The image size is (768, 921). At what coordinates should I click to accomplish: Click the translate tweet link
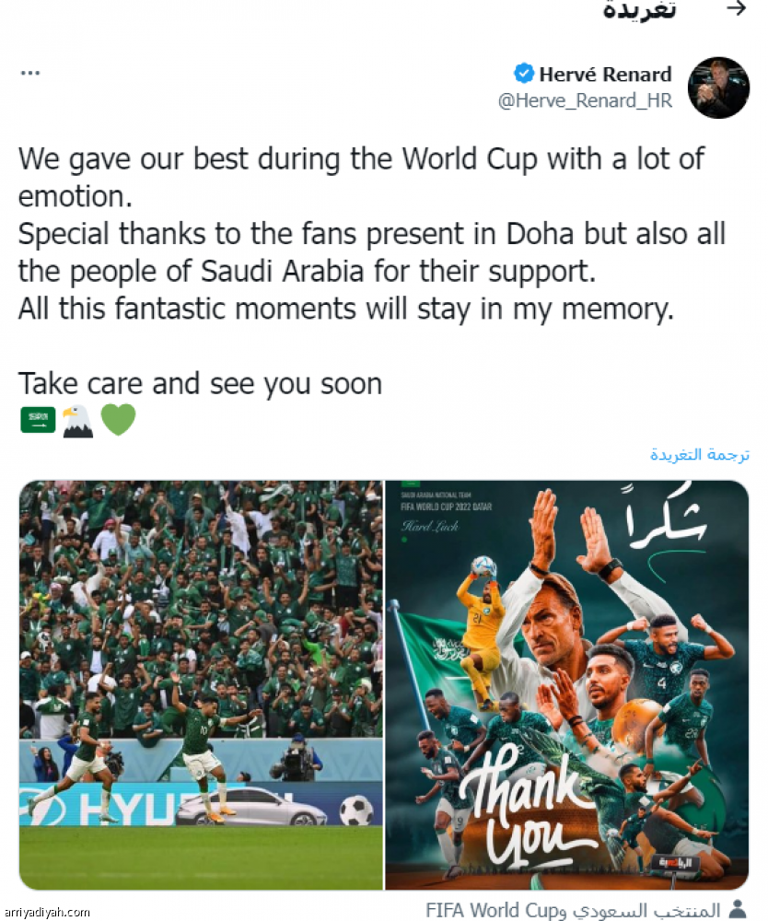click(x=699, y=454)
